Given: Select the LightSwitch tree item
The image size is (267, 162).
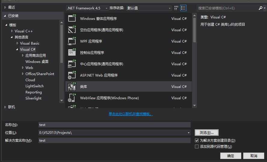Looking at the screenshot, I should [x=35, y=86].
